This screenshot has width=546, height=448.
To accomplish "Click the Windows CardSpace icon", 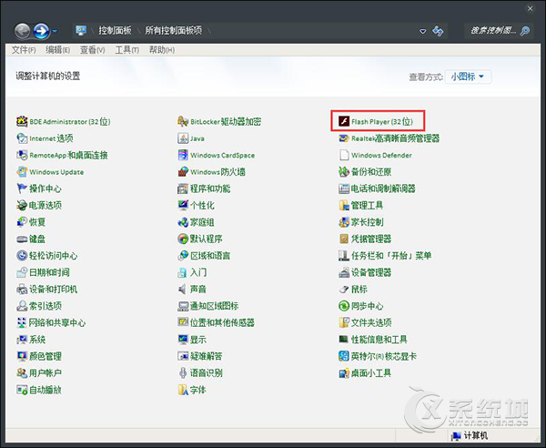I will pyautogui.click(x=183, y=155).
